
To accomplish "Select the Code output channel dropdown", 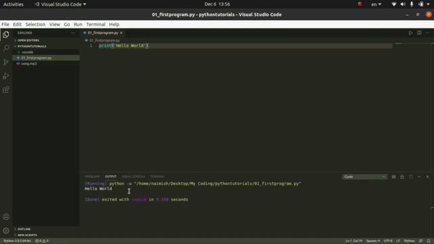I will pos(364,177).
